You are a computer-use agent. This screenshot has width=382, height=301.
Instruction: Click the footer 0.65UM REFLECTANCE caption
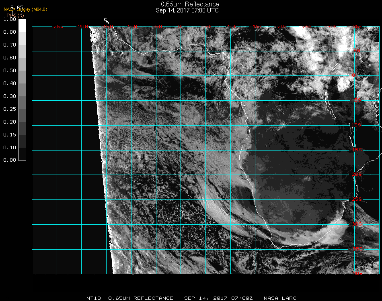(x=141, y=298)
